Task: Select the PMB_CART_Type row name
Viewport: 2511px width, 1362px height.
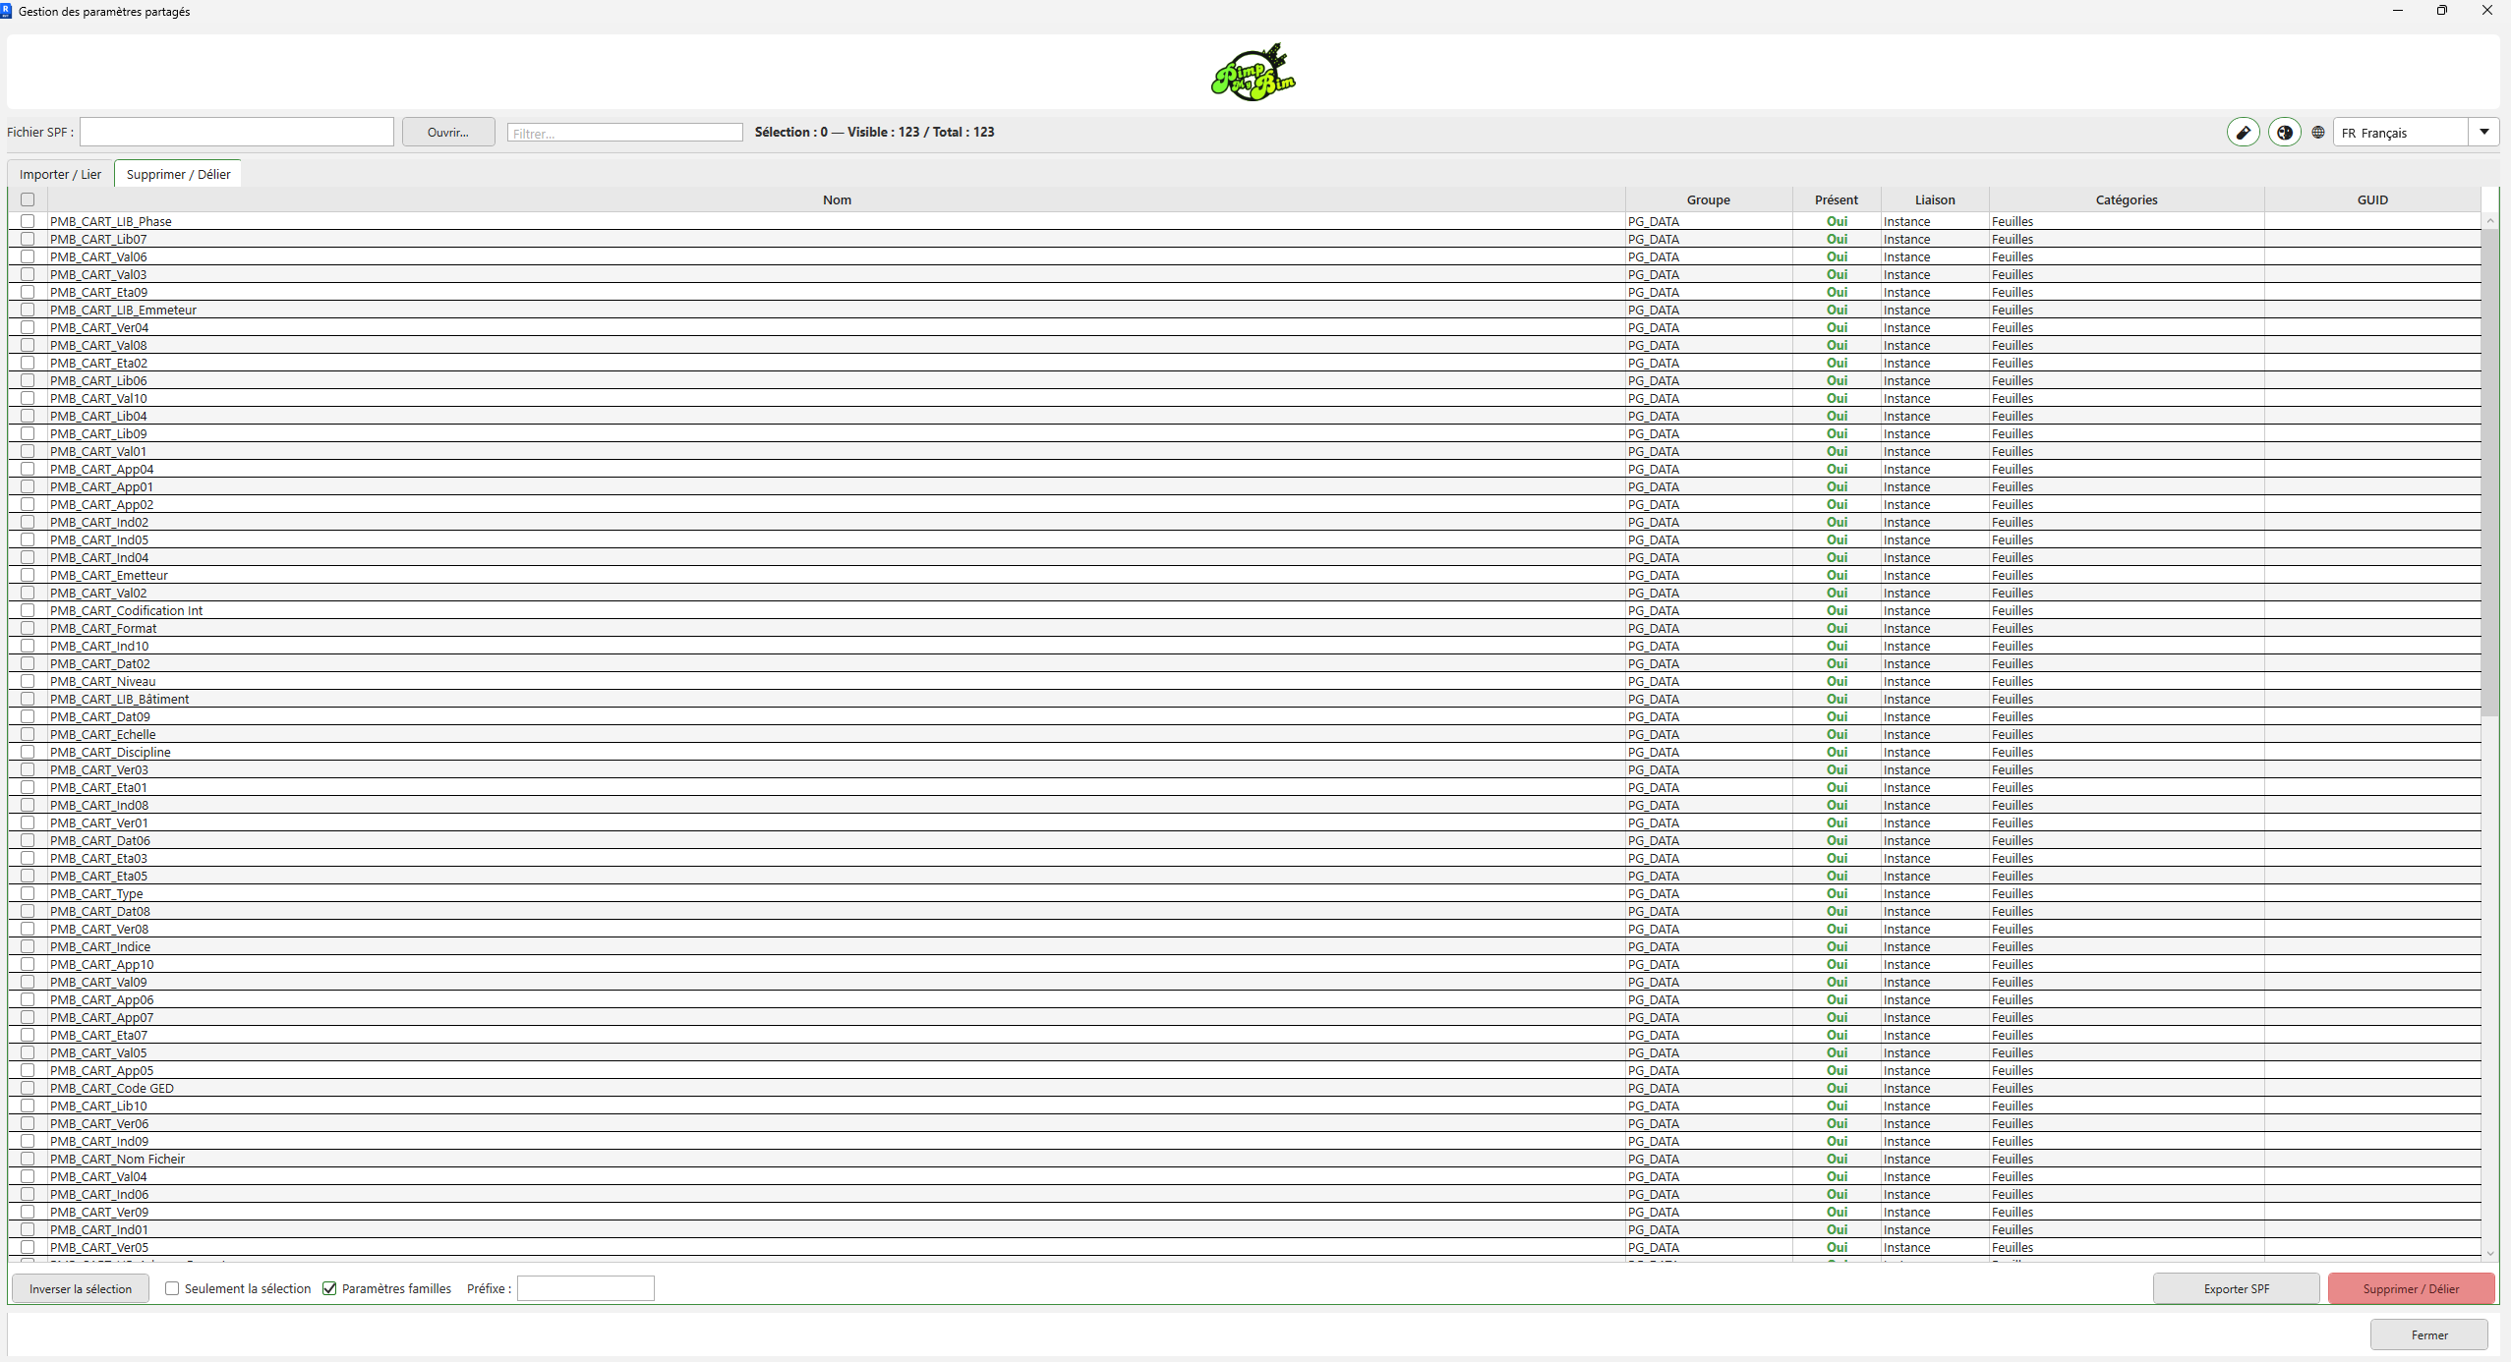Action: point(96,893)
